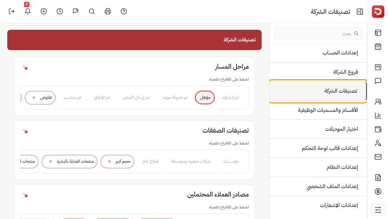This screenshot has width=389, height=219.
Task: Activate suggestion غير مناسب
Action: point(72,98)
